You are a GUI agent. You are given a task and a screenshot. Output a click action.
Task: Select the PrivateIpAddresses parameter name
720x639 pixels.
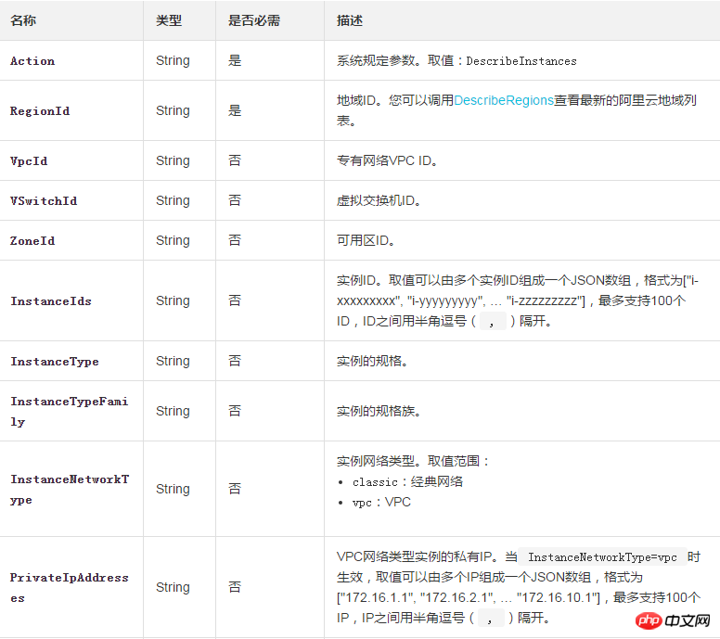coord(70,588)
